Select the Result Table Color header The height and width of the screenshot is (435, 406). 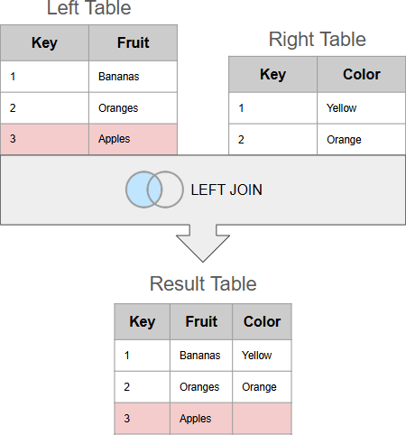[x=262, y=321]
